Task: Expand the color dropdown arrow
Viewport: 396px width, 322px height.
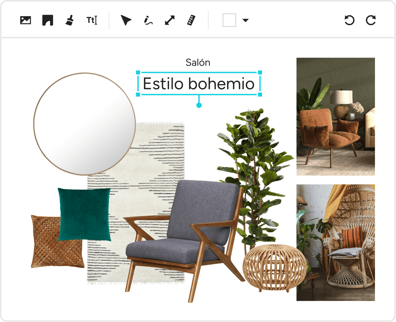Action: click(245, 20)
